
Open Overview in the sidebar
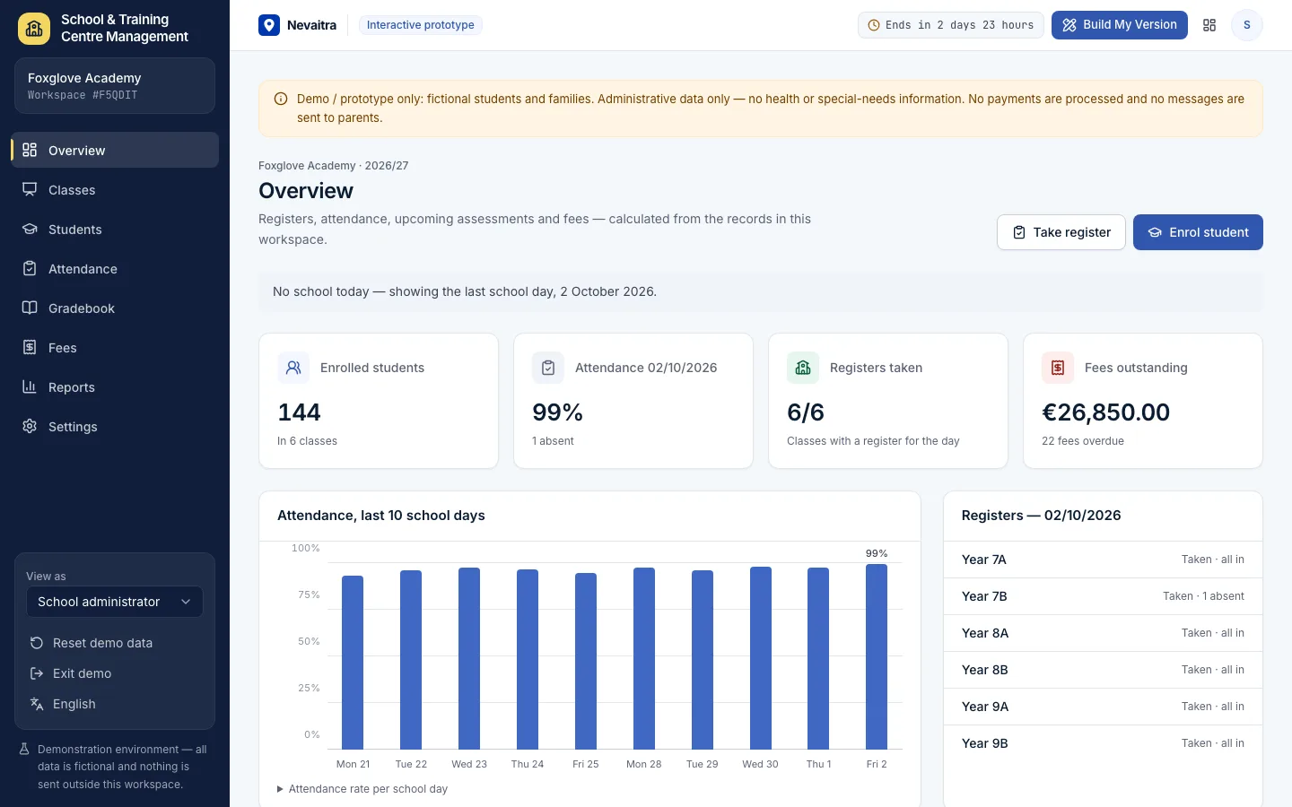pyautogui.click(x=115, y=150)
